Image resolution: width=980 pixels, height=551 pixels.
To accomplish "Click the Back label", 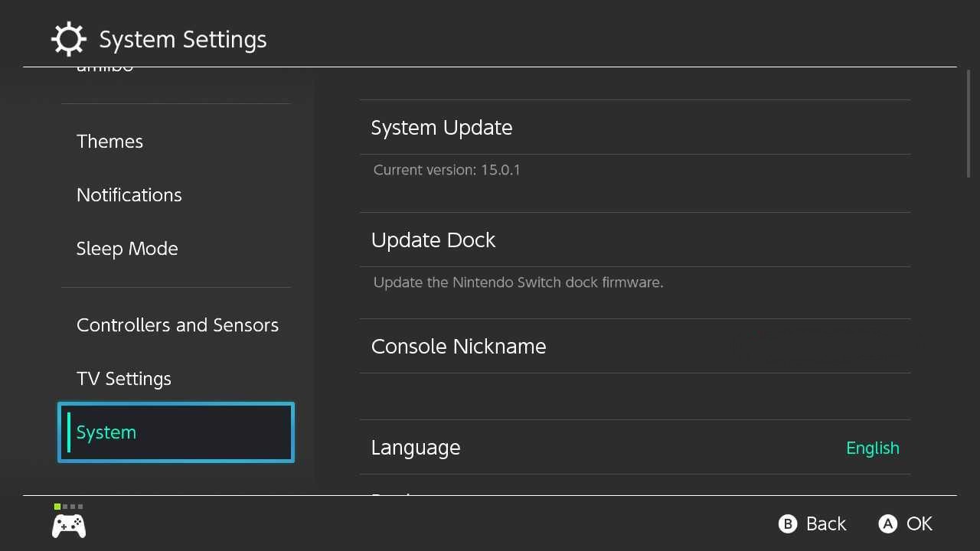I will tap(825, 524).
